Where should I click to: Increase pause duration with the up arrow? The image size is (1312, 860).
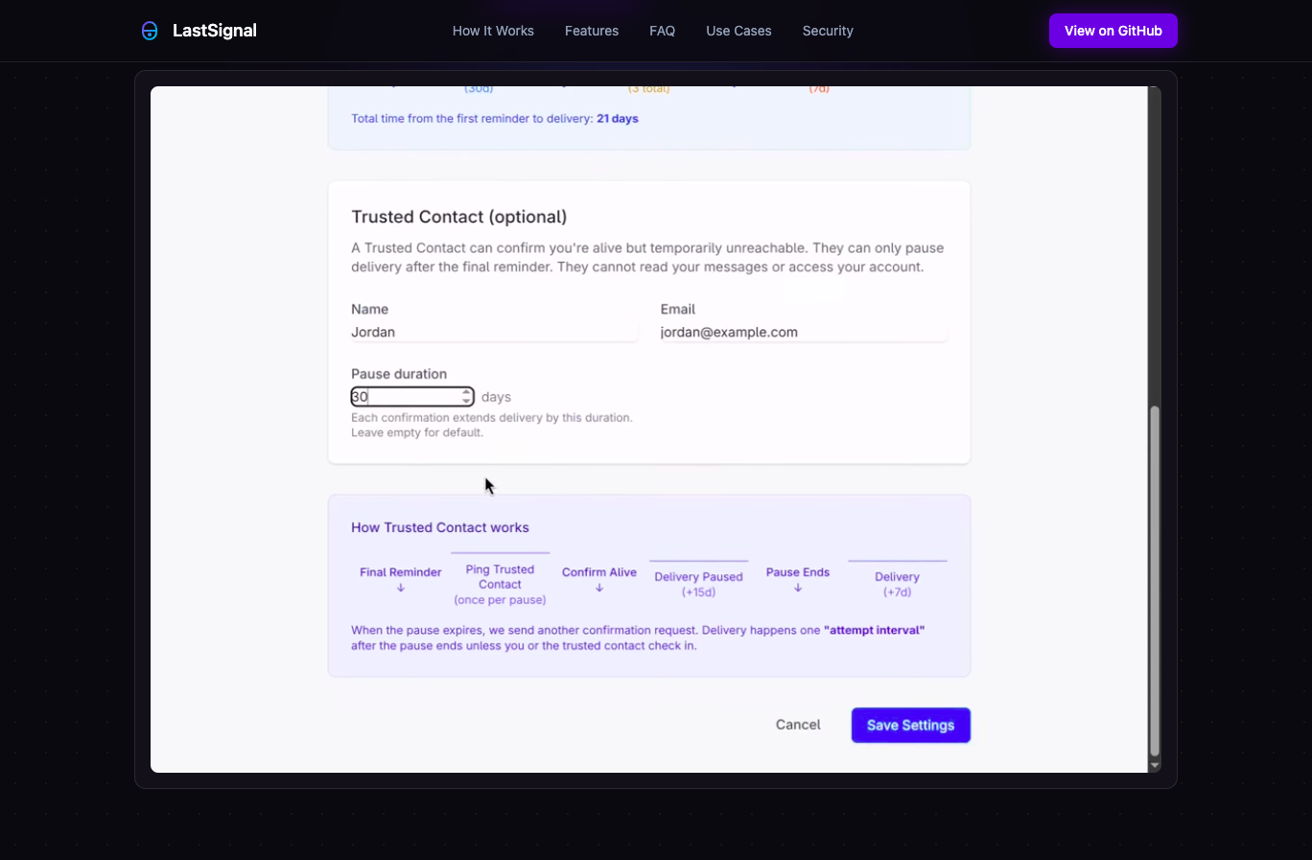[x=466, y=392]
